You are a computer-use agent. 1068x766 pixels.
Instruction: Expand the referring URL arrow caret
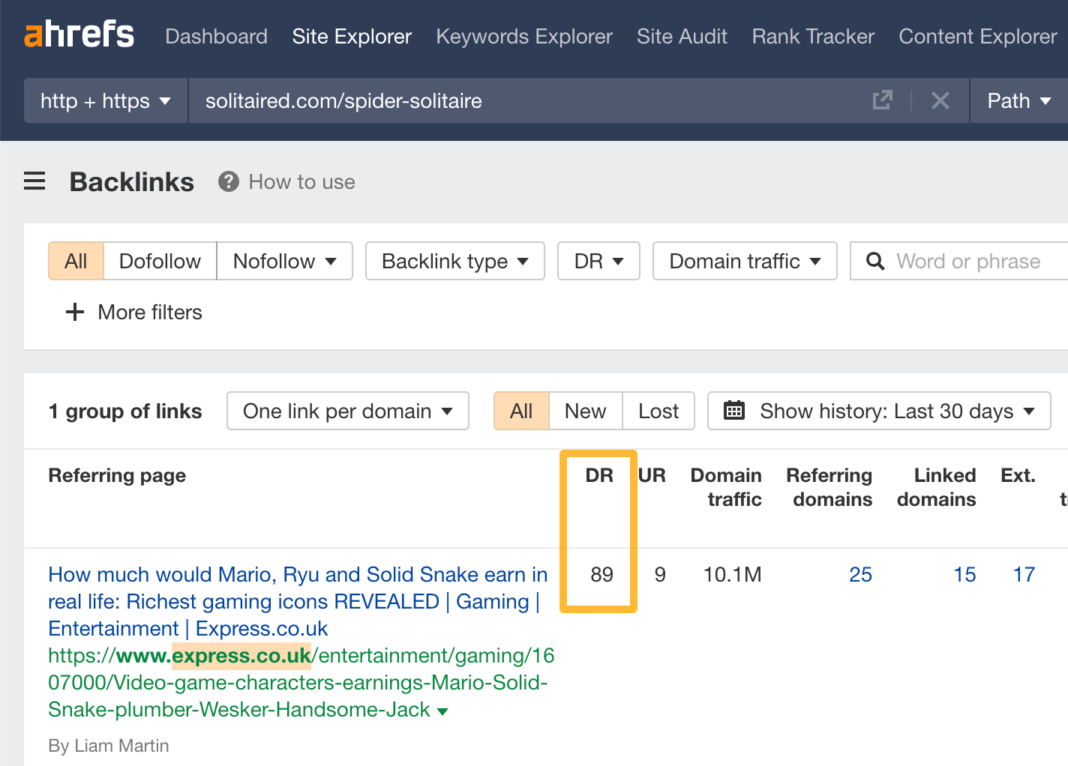tap(442, 711)
